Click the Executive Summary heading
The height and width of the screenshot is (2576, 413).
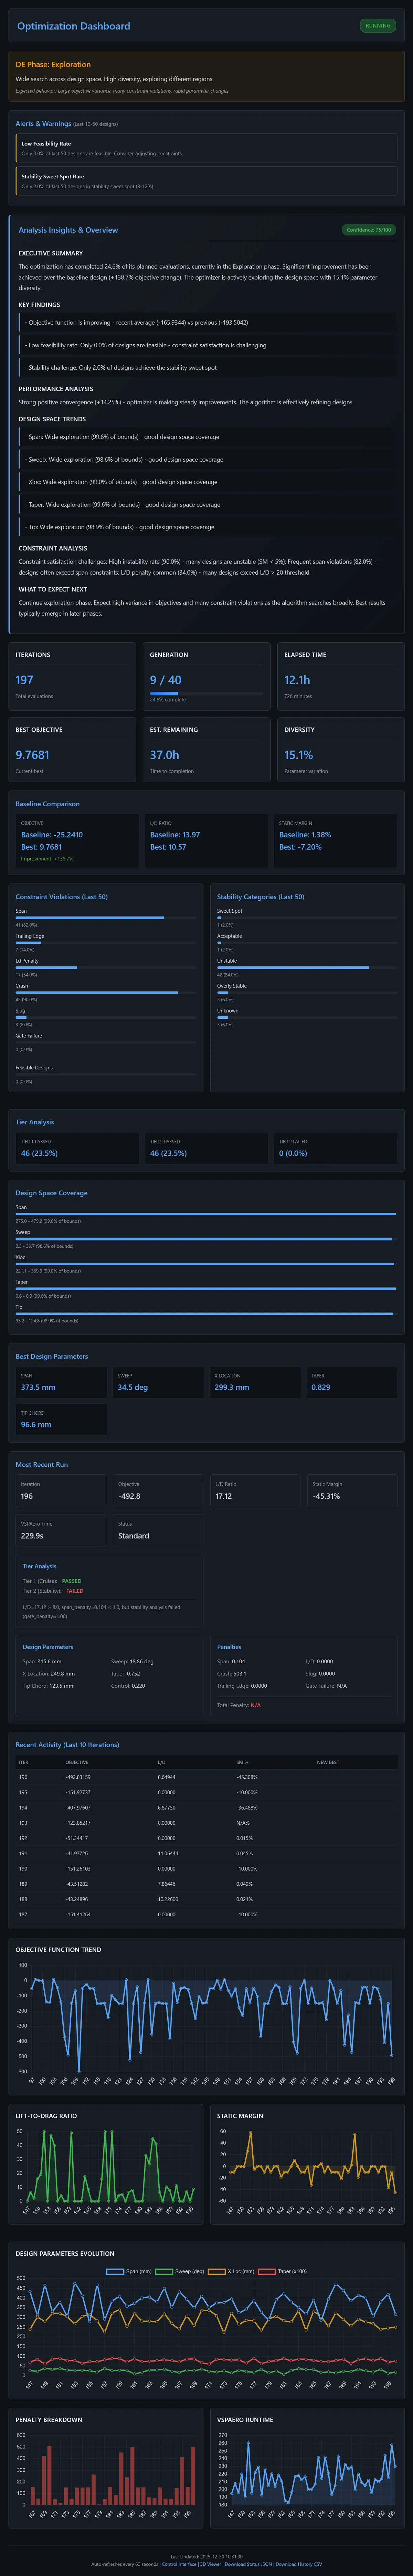coord(51,253)
